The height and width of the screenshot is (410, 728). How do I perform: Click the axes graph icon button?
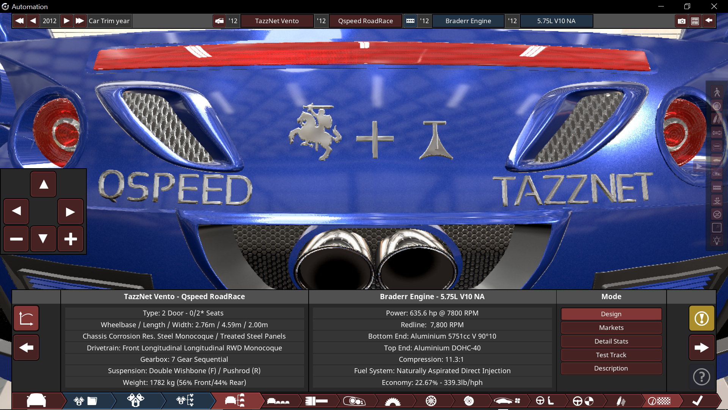point(26,318)
